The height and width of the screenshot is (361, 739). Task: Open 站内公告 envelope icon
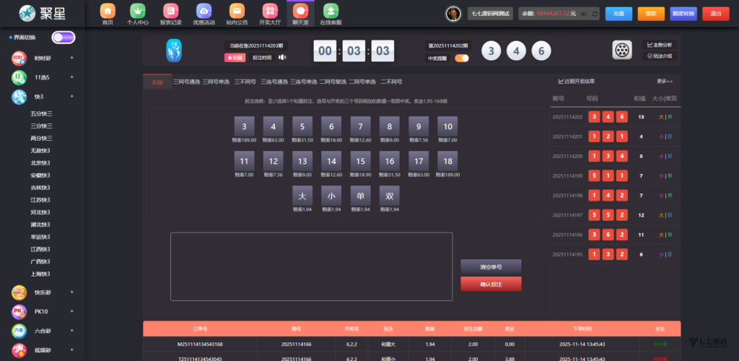pyautogui.click(x=237, y=10)
